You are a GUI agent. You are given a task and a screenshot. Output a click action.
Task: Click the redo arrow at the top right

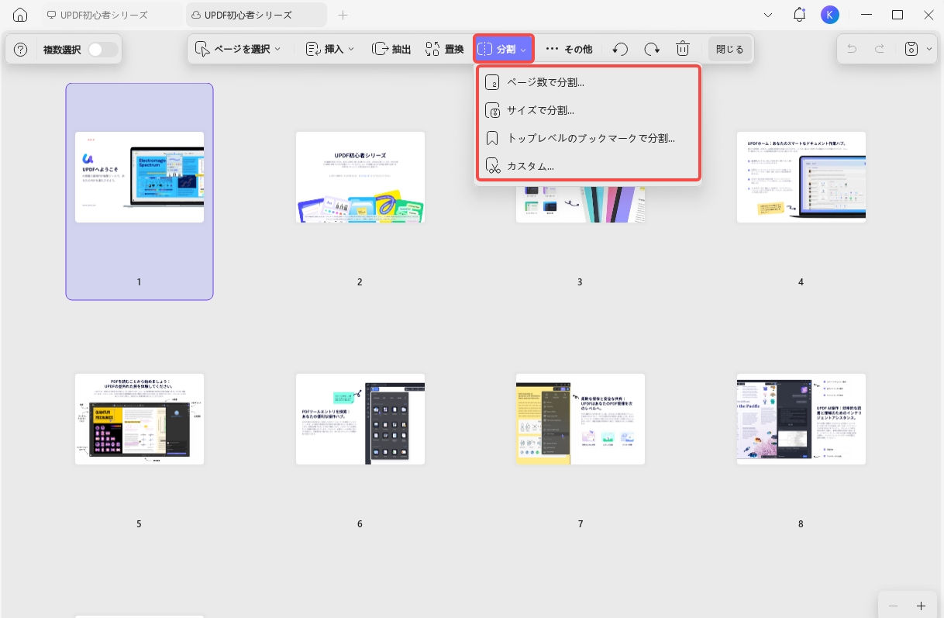[x=880, y=49]
